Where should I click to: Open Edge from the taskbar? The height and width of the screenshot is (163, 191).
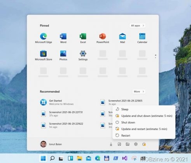pyautogui.click(x=98, y=158)
